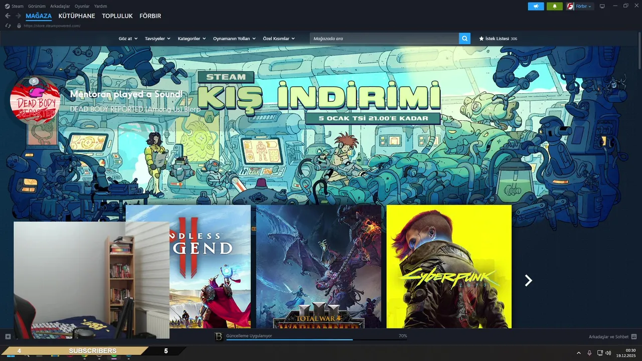Open the volume speaker tray icon

[608, 353]
